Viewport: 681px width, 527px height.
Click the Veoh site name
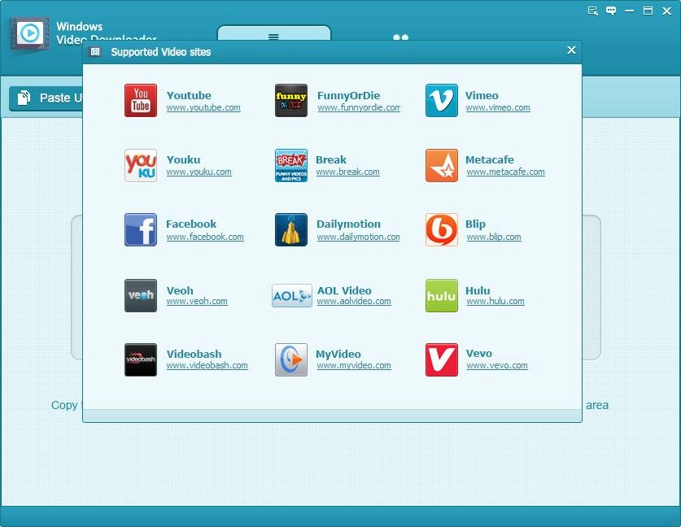(x=180, y=290)
